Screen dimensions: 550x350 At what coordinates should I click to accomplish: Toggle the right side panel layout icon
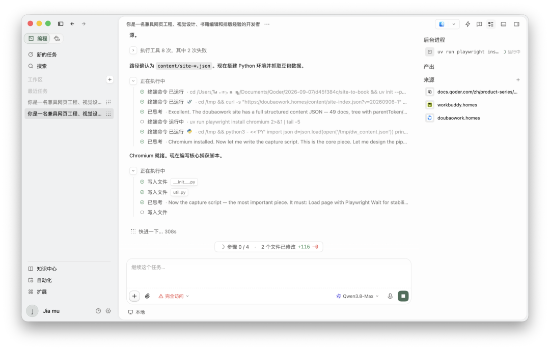pos(517,24)
